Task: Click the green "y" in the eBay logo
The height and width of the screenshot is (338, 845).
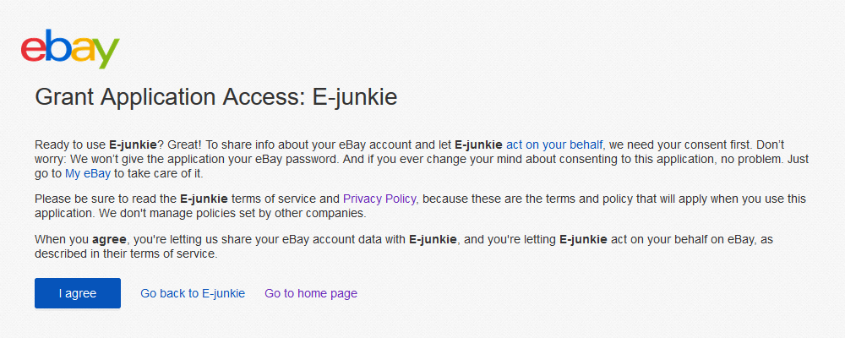Action: (x=106, y=55)
